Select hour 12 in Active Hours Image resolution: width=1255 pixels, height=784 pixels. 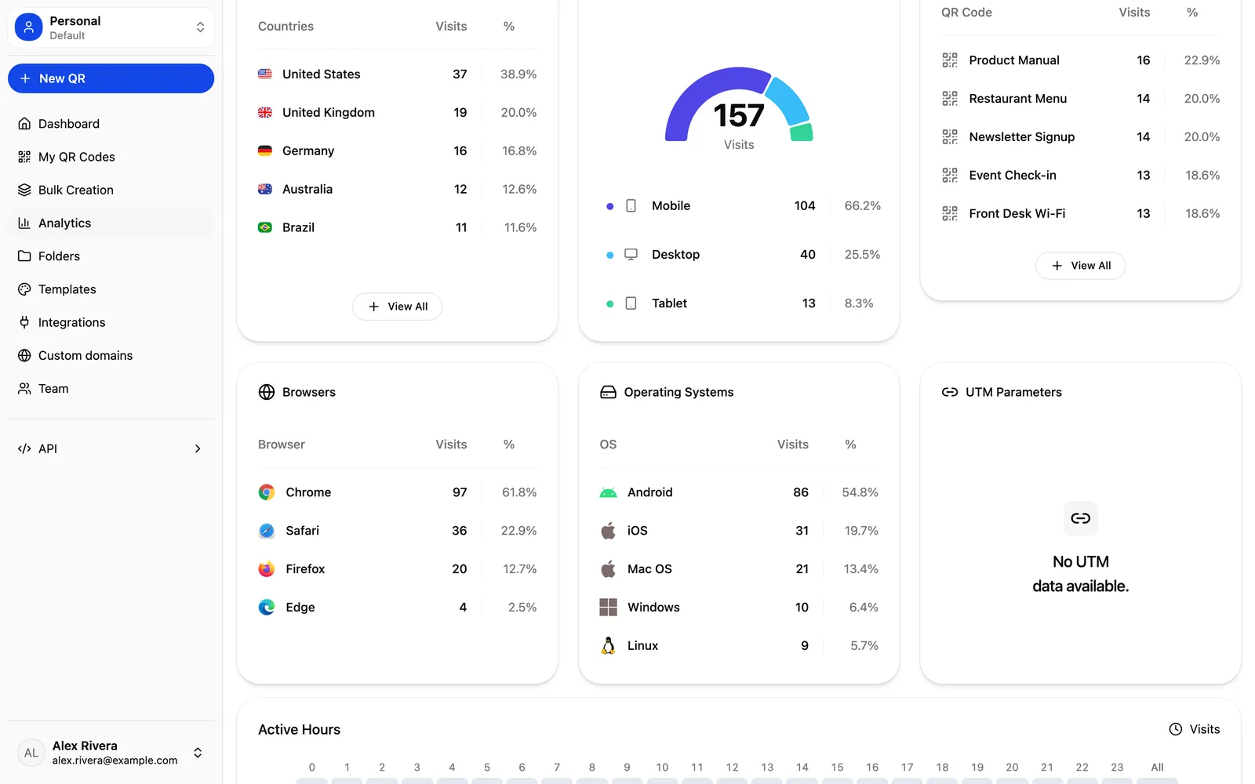(x=732, y=768)
